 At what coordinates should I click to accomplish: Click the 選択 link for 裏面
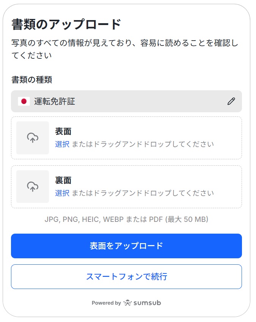pyautogui.click(x=62, y=193)
